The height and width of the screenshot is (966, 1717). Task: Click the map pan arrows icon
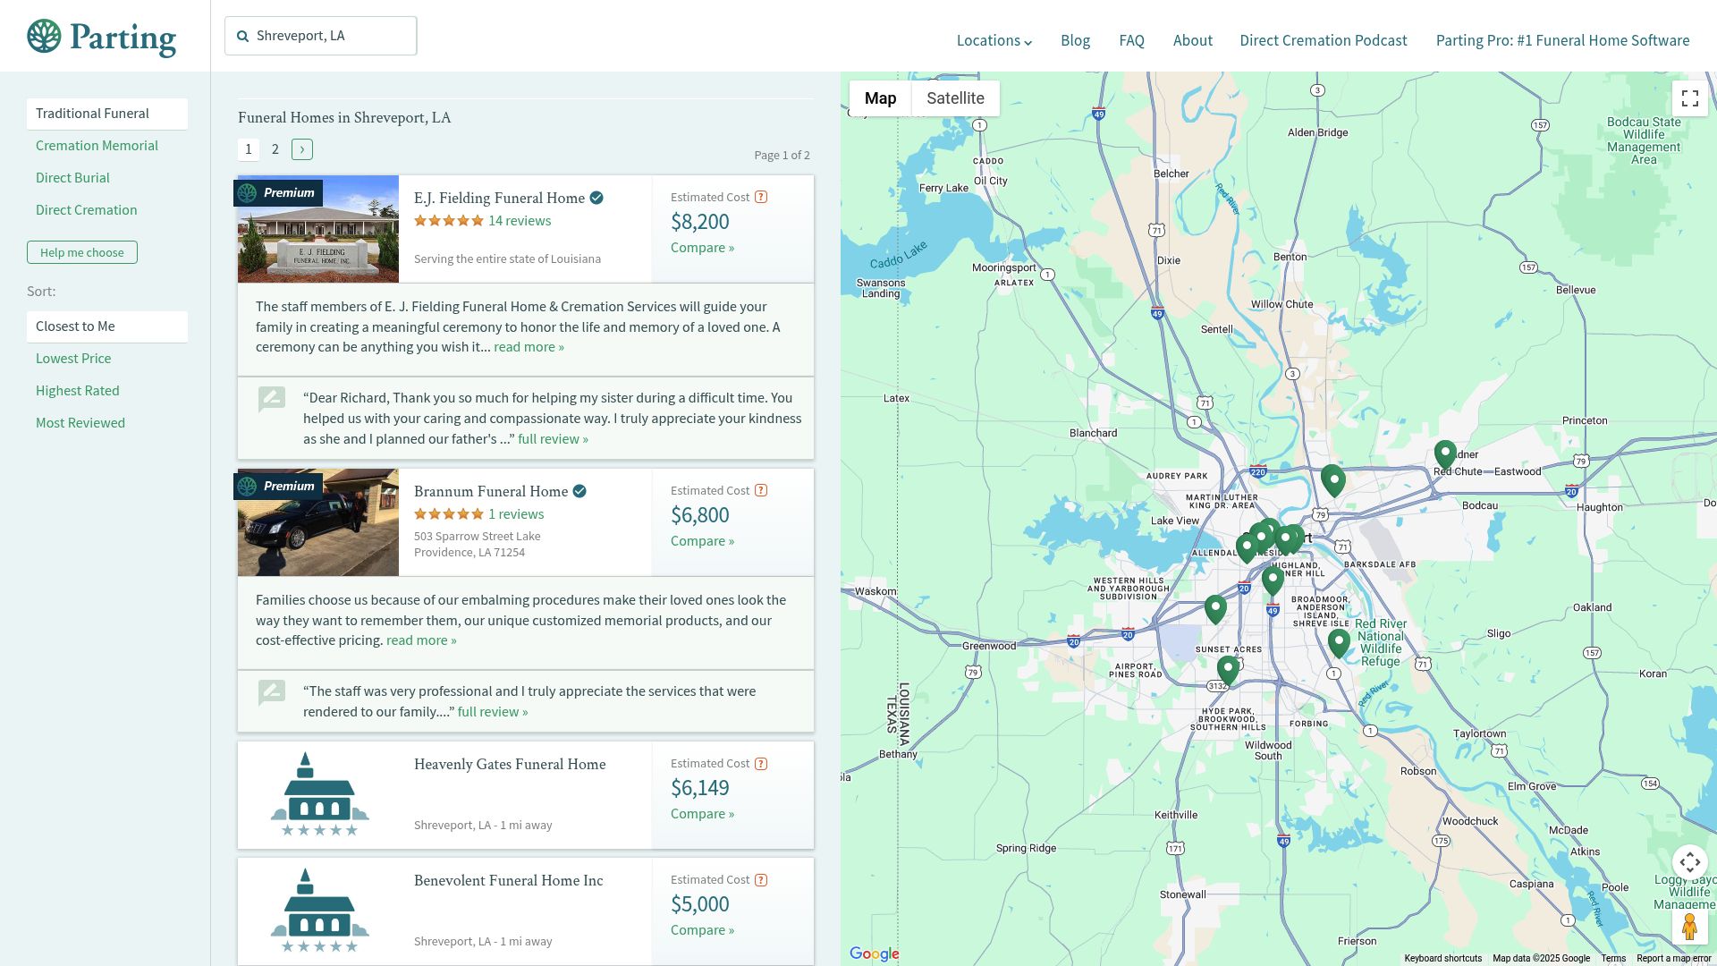[1689, 862]
